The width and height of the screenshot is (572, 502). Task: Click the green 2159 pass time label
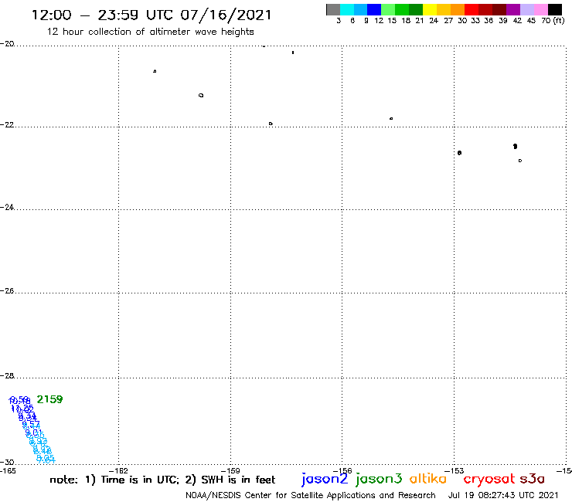point(49,399)
